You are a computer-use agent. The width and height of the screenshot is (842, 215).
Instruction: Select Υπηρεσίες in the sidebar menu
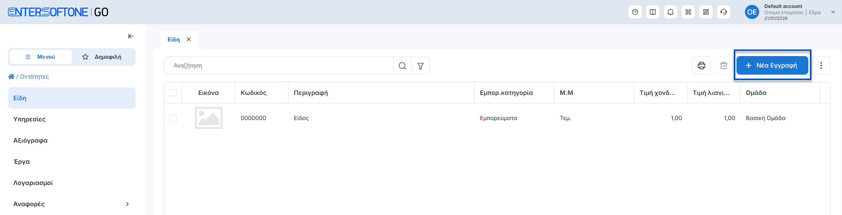pyautogui.click(x=30, y=119)
